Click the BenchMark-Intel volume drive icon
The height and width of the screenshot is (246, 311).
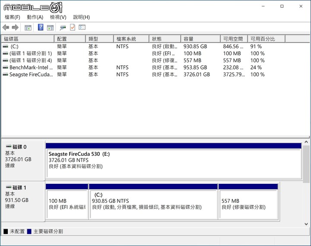(x=5, y=68)
